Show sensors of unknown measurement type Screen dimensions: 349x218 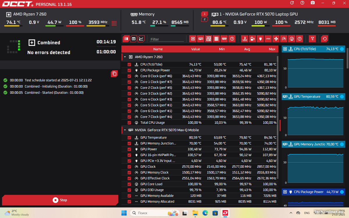[300, 39]
